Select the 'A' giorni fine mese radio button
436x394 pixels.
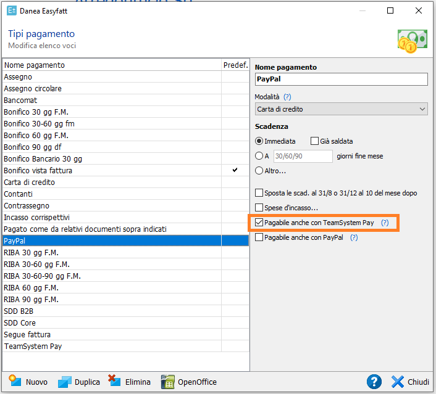(x=259, y=156)
